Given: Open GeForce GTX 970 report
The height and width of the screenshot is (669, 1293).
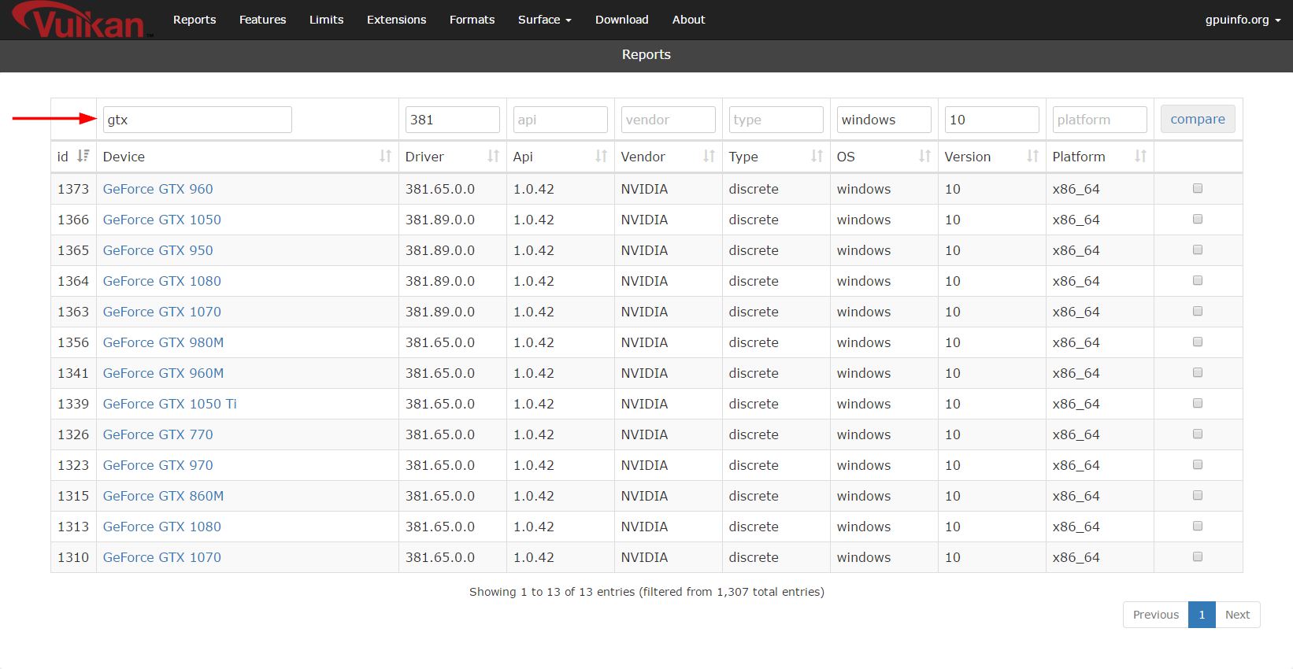Looking at the screenshot, I should click(x=157, y=465).
